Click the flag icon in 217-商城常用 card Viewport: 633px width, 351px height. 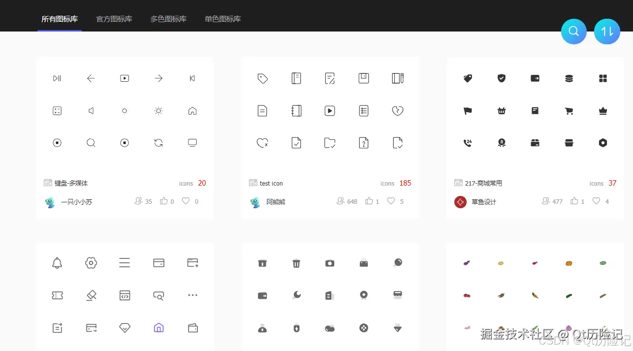tap(468, 111)
